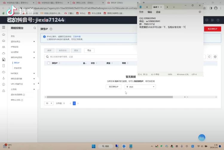Open the 杭州 region dropdown
The width and height of the screenshot is (224, 150).
140,87
